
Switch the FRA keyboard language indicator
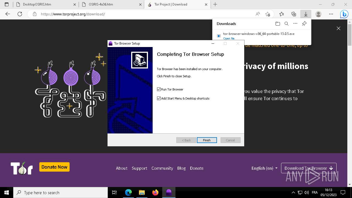pos(315,193)
